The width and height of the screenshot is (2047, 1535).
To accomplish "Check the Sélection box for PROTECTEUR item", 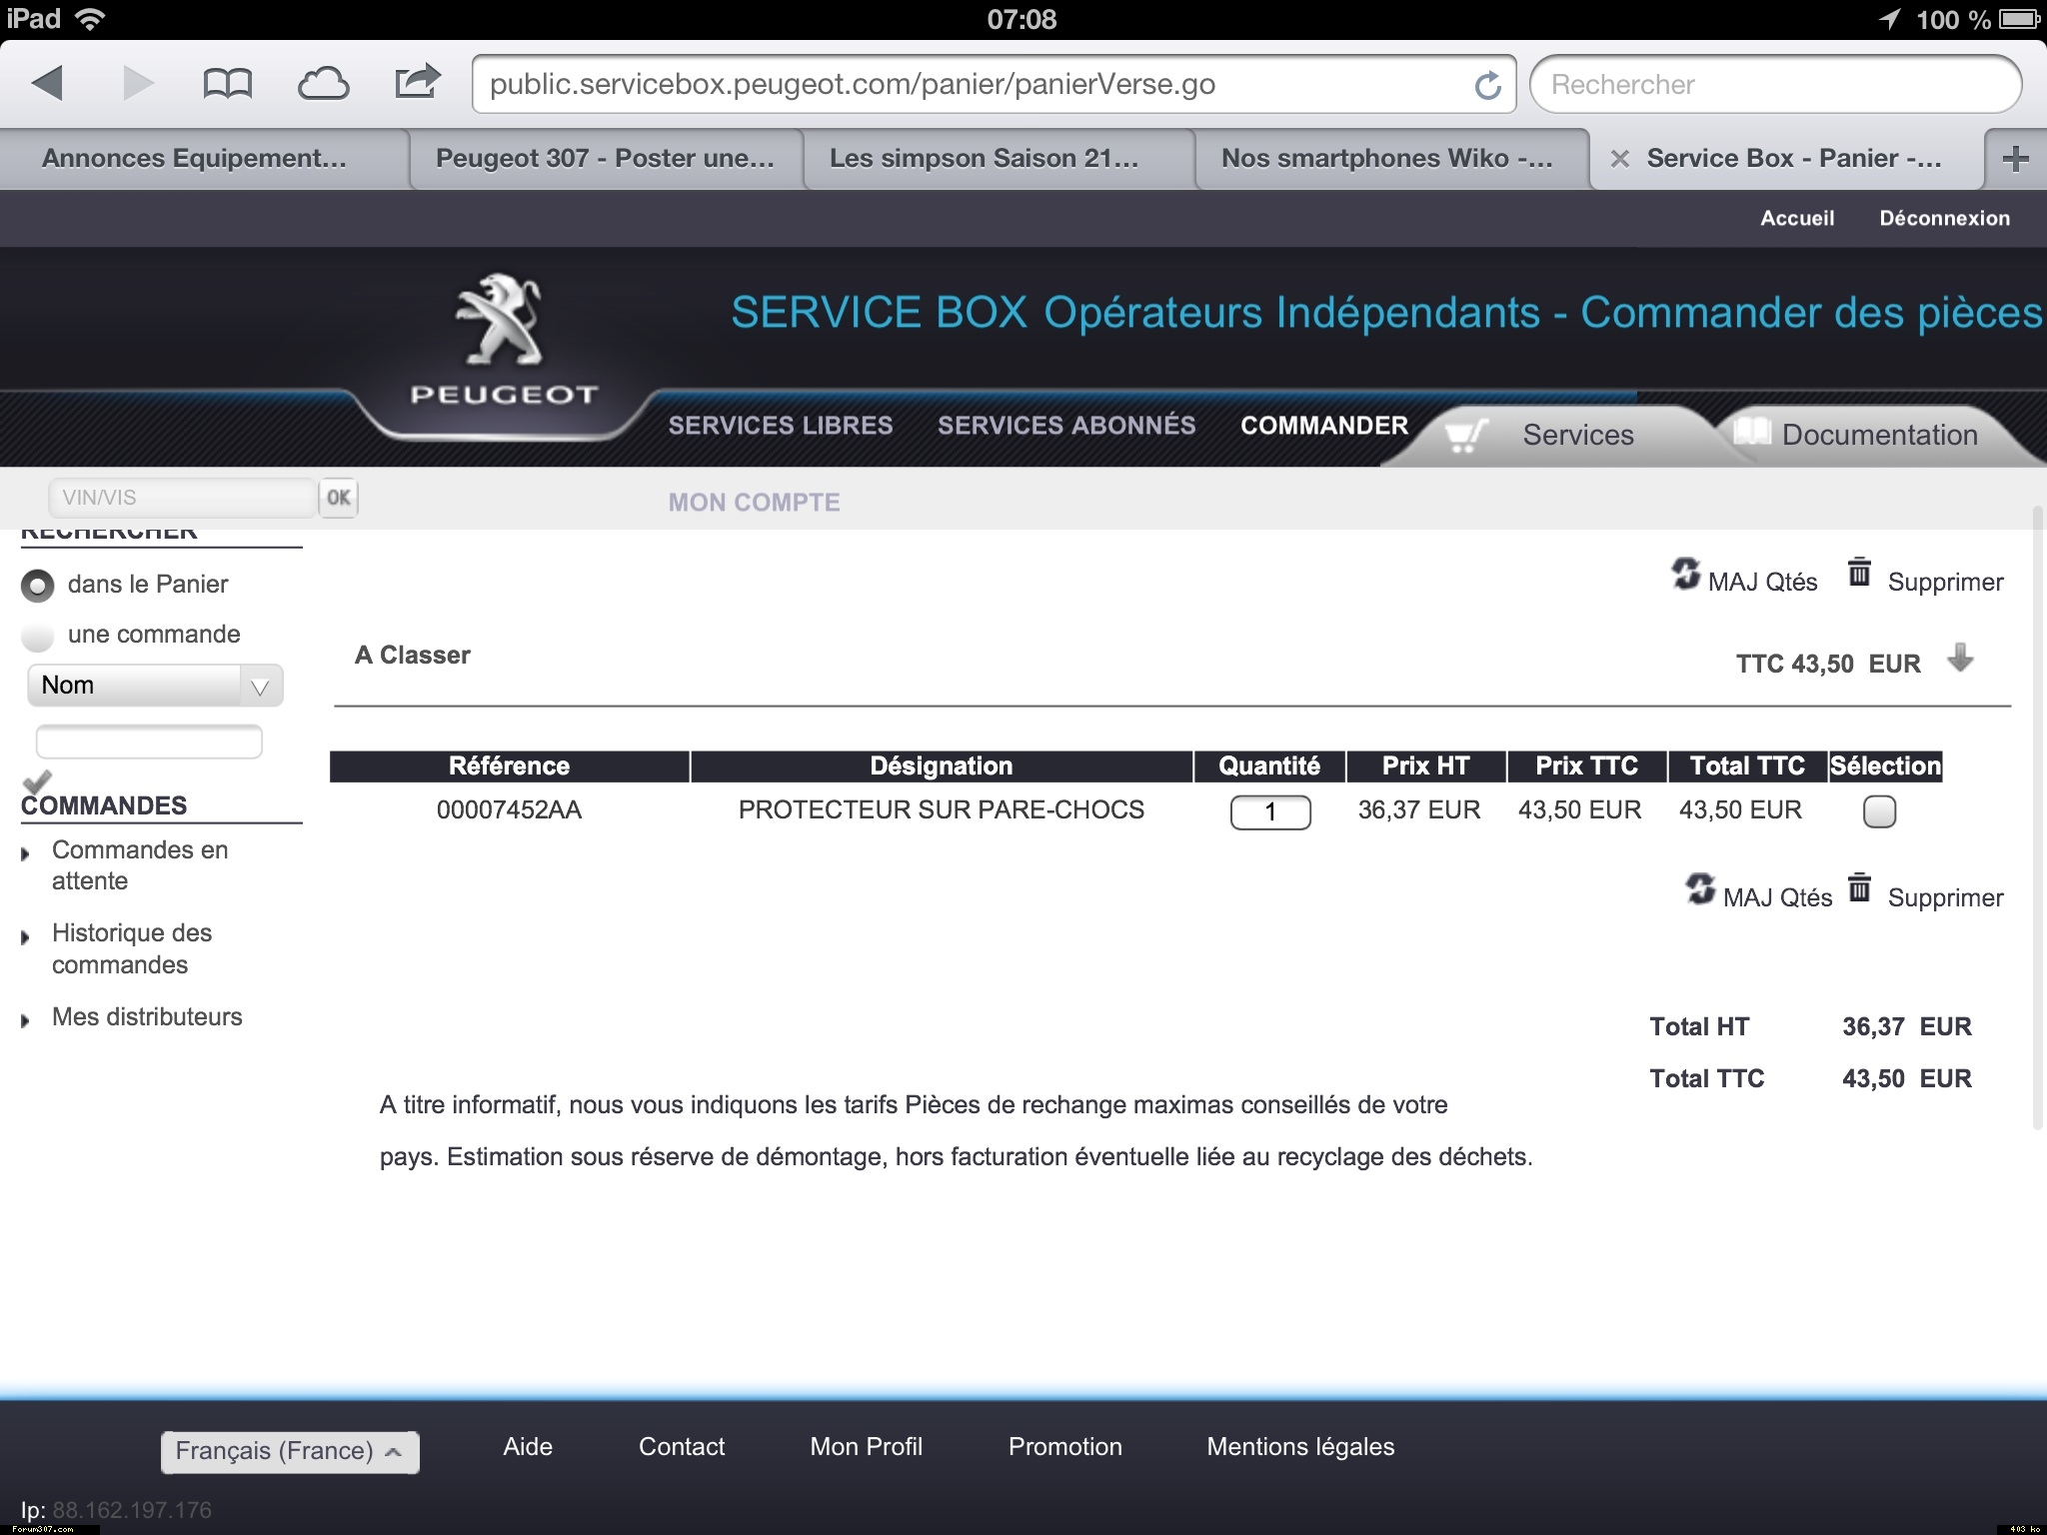I will coord(1879,811).
